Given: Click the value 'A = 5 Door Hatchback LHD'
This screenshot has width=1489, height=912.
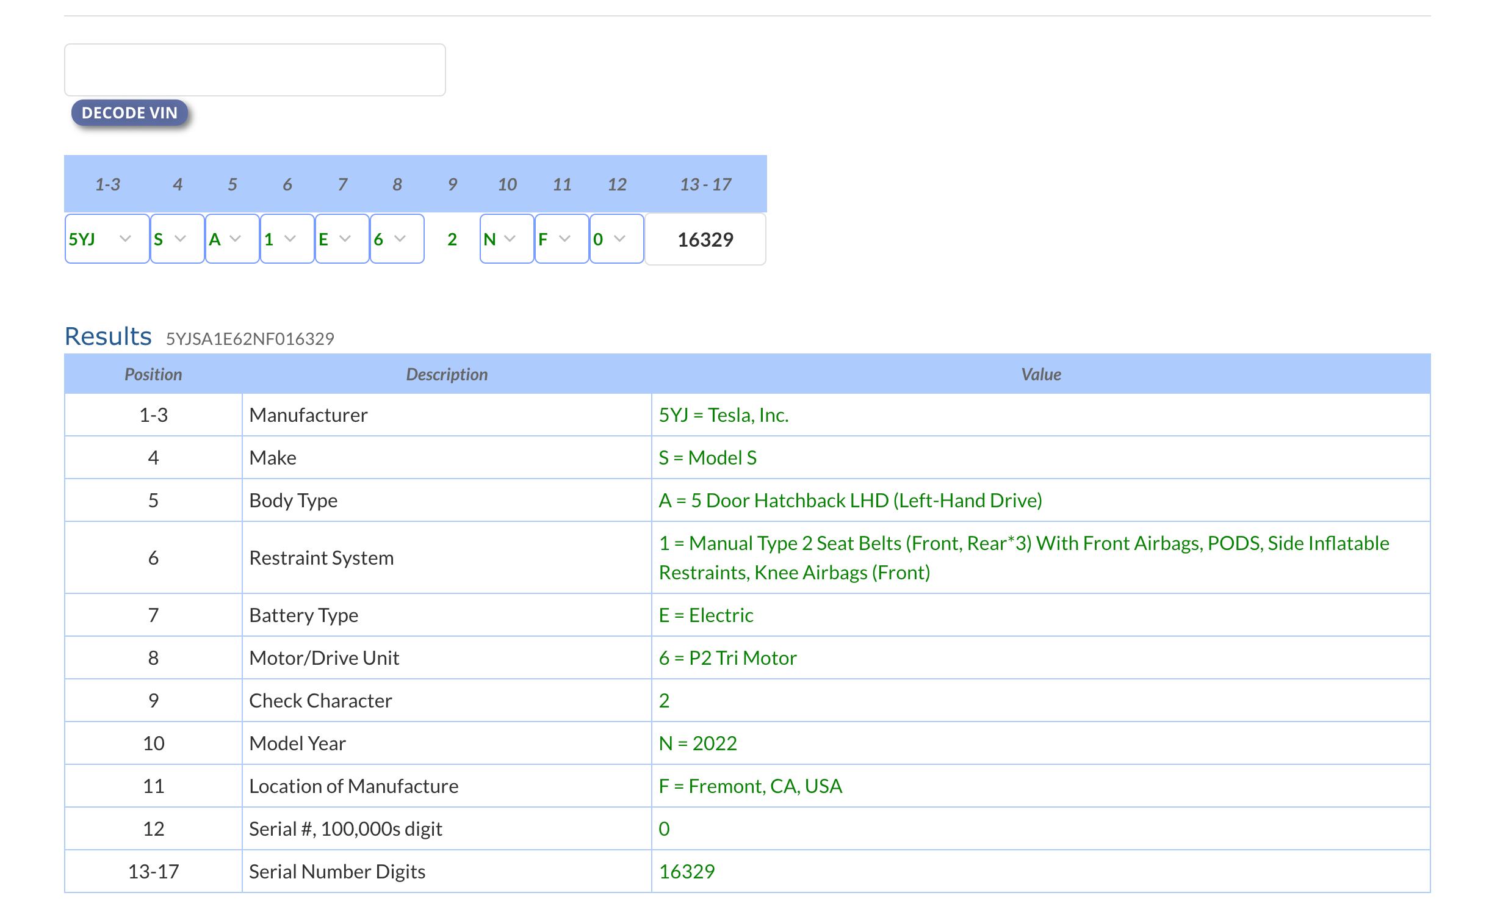Looking at the screenshot, I should (851, 501).
